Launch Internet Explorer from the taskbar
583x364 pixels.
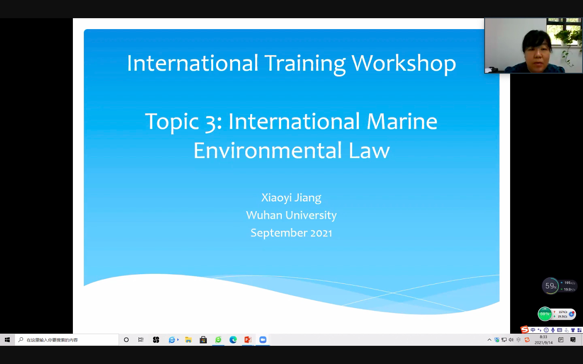pyautogui.click(x=172, y=340)
